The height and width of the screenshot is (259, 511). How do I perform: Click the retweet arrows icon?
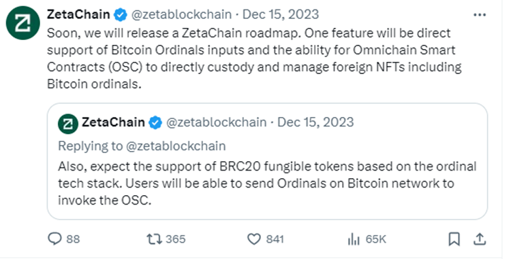154,239
